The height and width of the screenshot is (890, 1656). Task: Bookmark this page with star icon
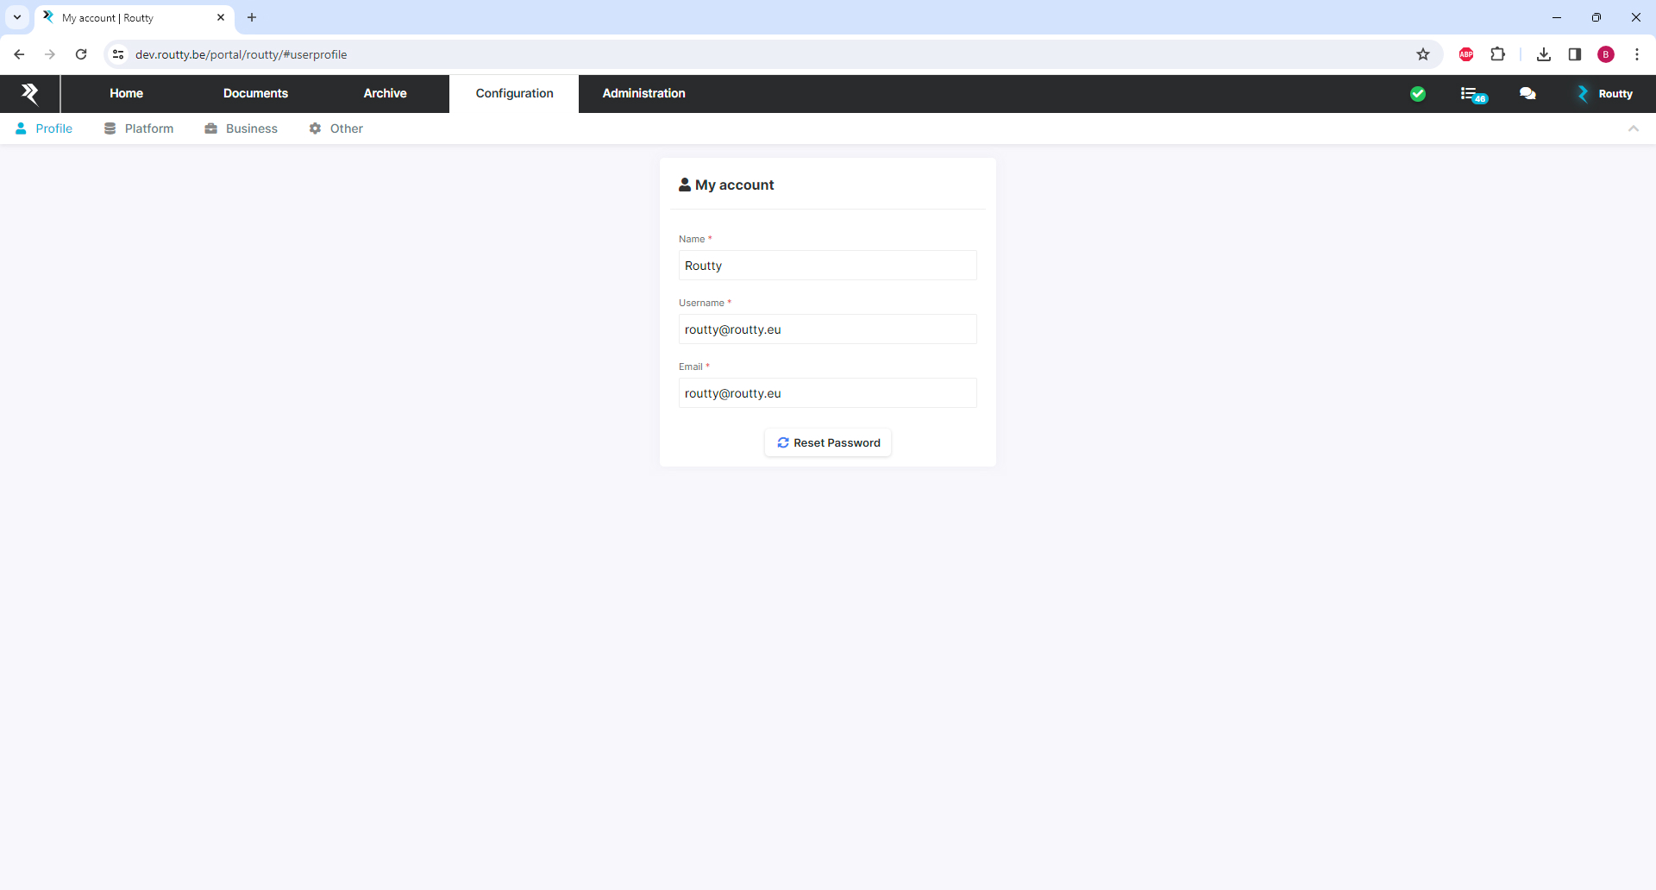click(1423, 54)
